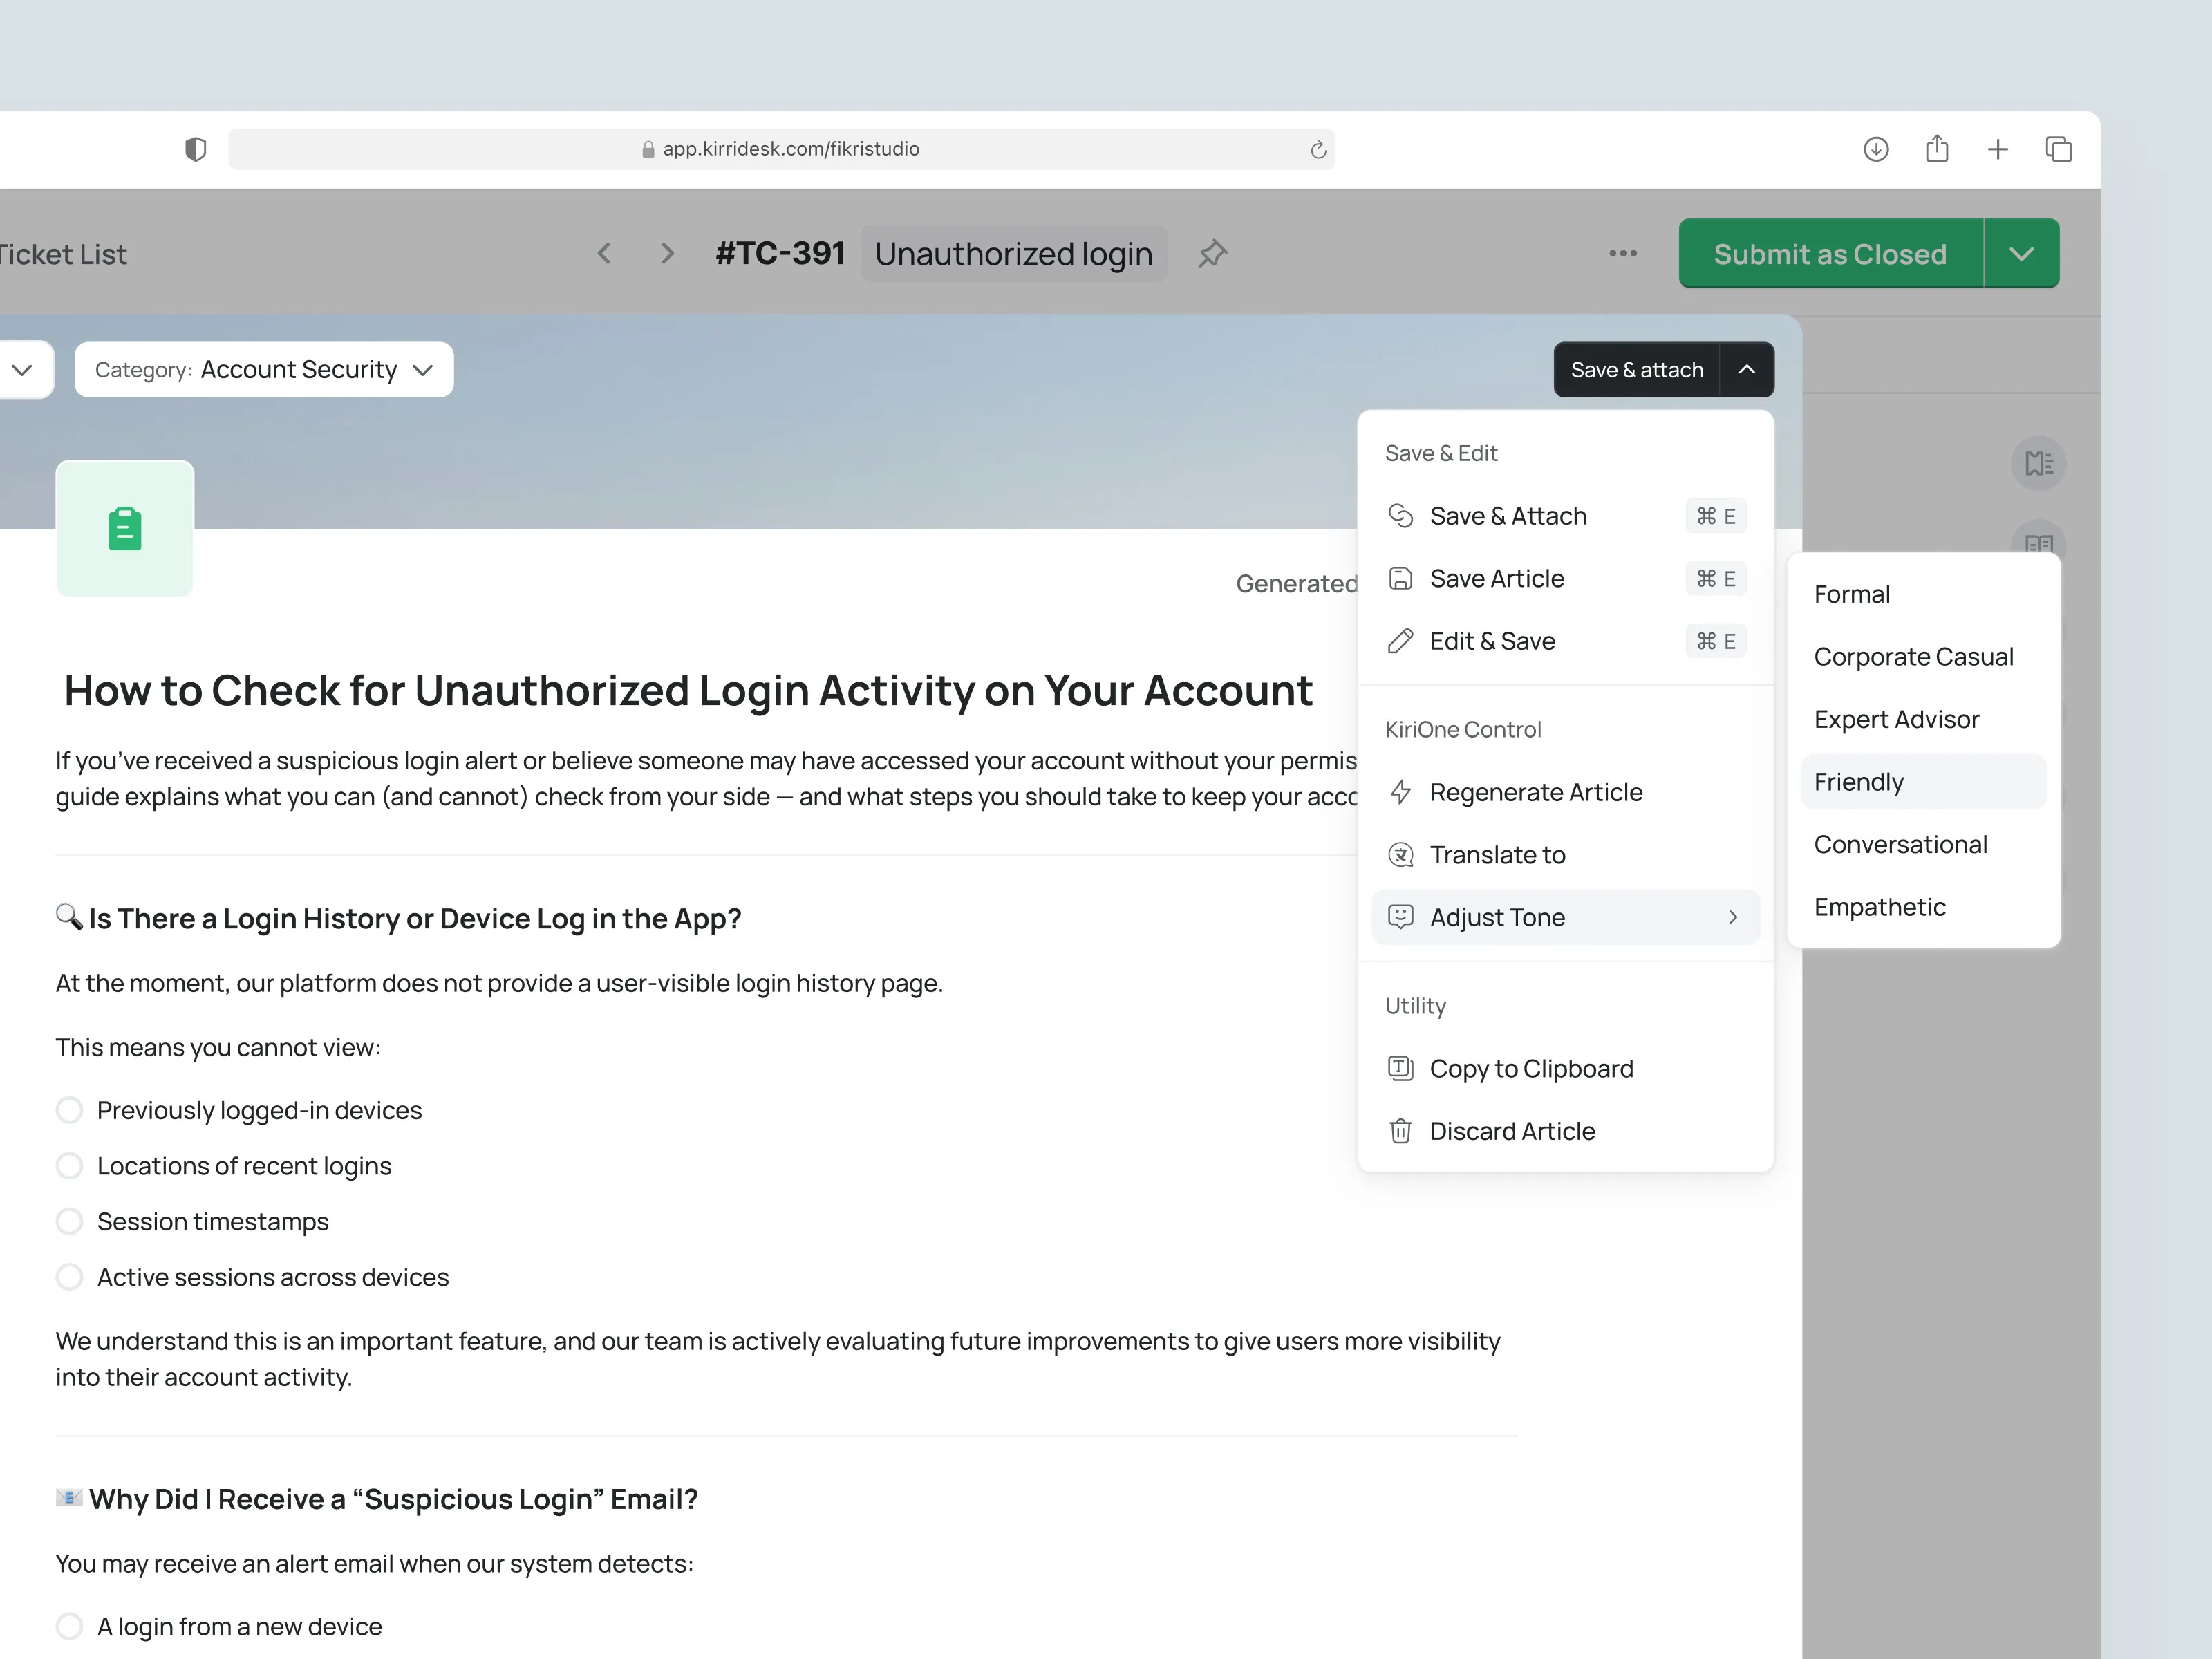Click the #TC-391 ticket ID
The width and height of the screenshot is (2212, 1659).
(x=781, y=253)
